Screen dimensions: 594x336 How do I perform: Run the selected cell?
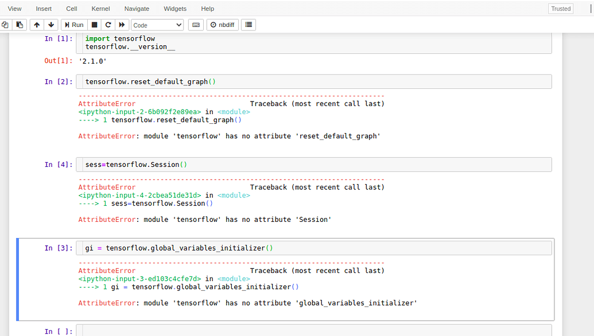point(73,25)
